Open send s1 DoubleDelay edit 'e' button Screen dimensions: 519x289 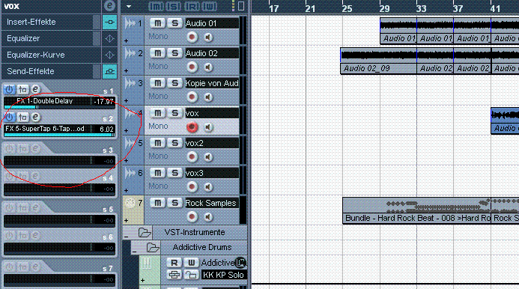coord(35,89)
